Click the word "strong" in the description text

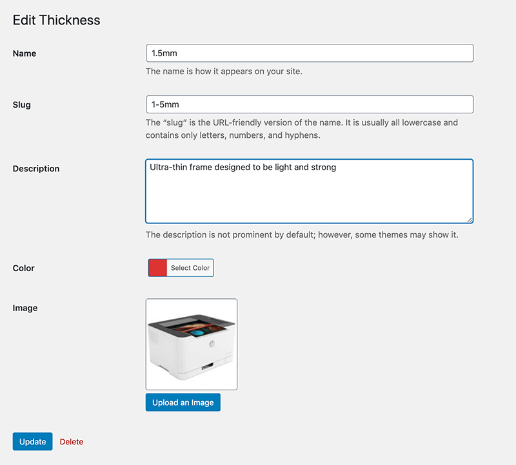(x=323, y=167)
